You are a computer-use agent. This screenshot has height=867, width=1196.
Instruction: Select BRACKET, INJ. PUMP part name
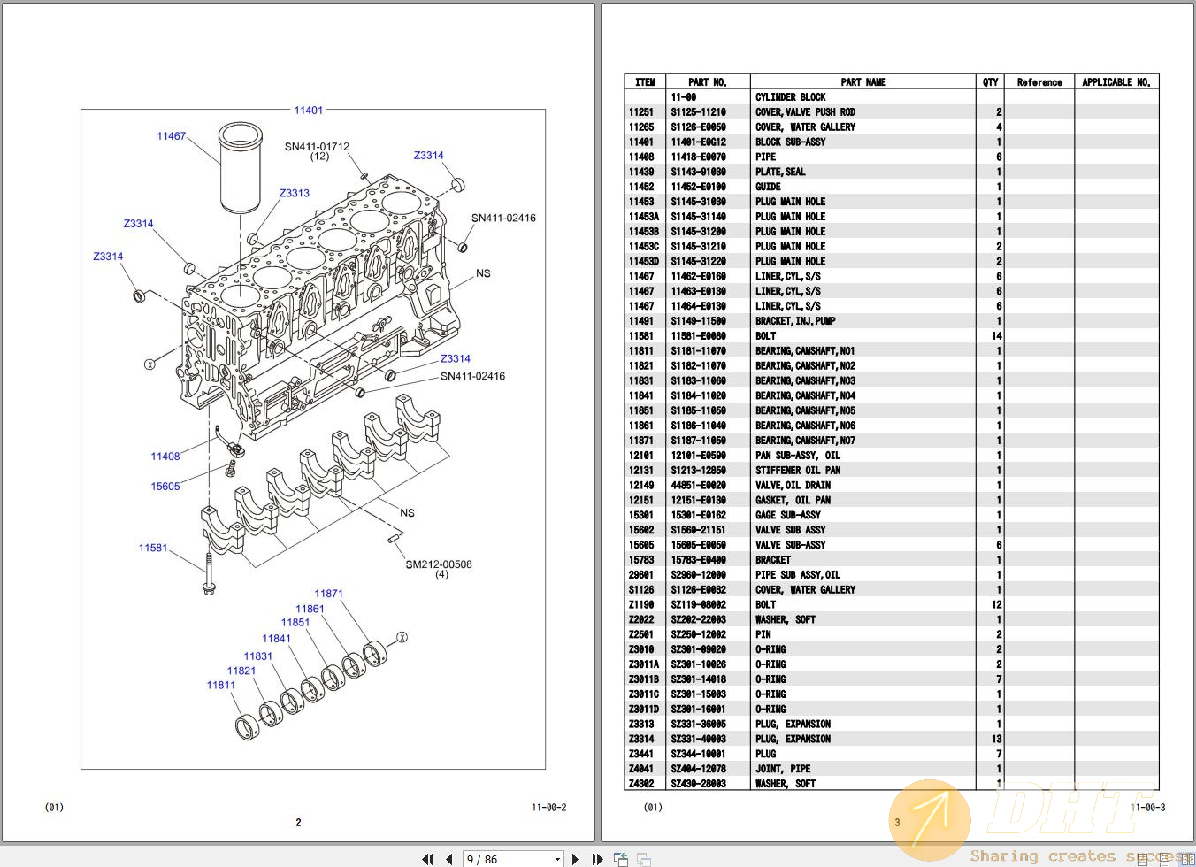pos(795,321)
